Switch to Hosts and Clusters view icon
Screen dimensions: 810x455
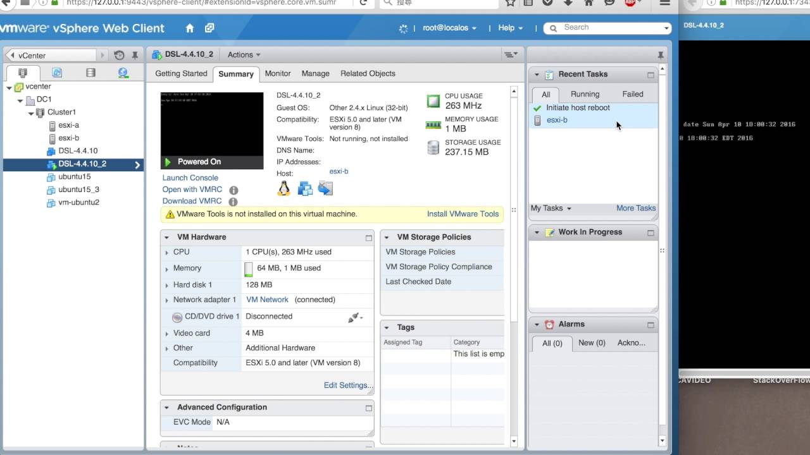point(23,73)
